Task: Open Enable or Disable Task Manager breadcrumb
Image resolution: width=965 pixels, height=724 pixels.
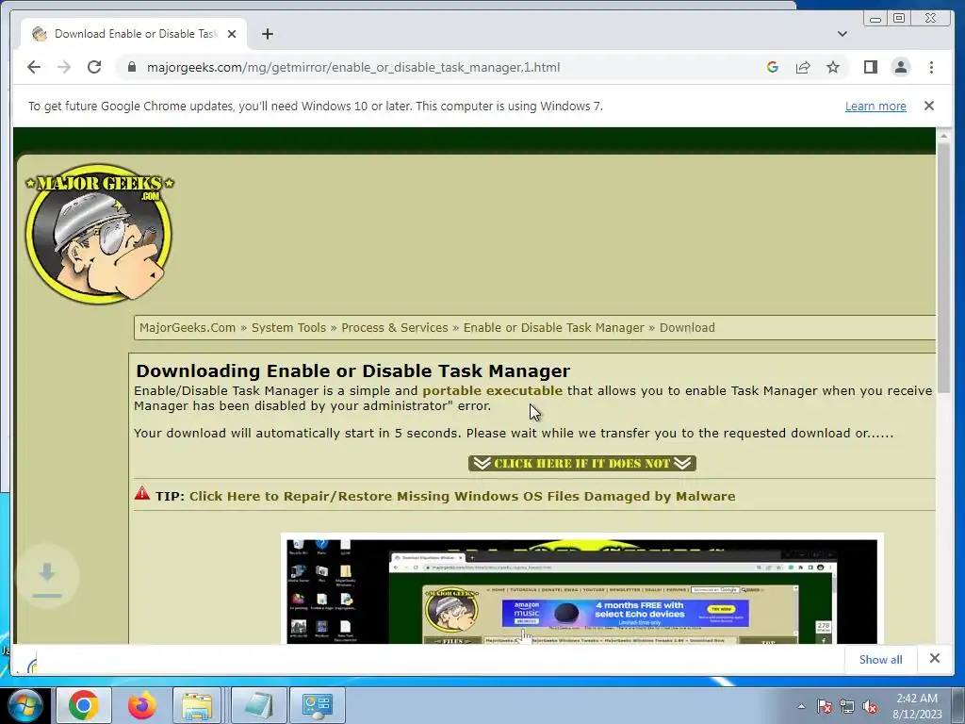Action: pyautogui.click(x=554, y=327)
